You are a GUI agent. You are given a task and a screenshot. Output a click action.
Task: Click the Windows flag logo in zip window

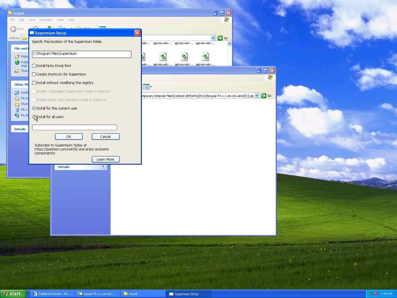[x=270, y=77]
